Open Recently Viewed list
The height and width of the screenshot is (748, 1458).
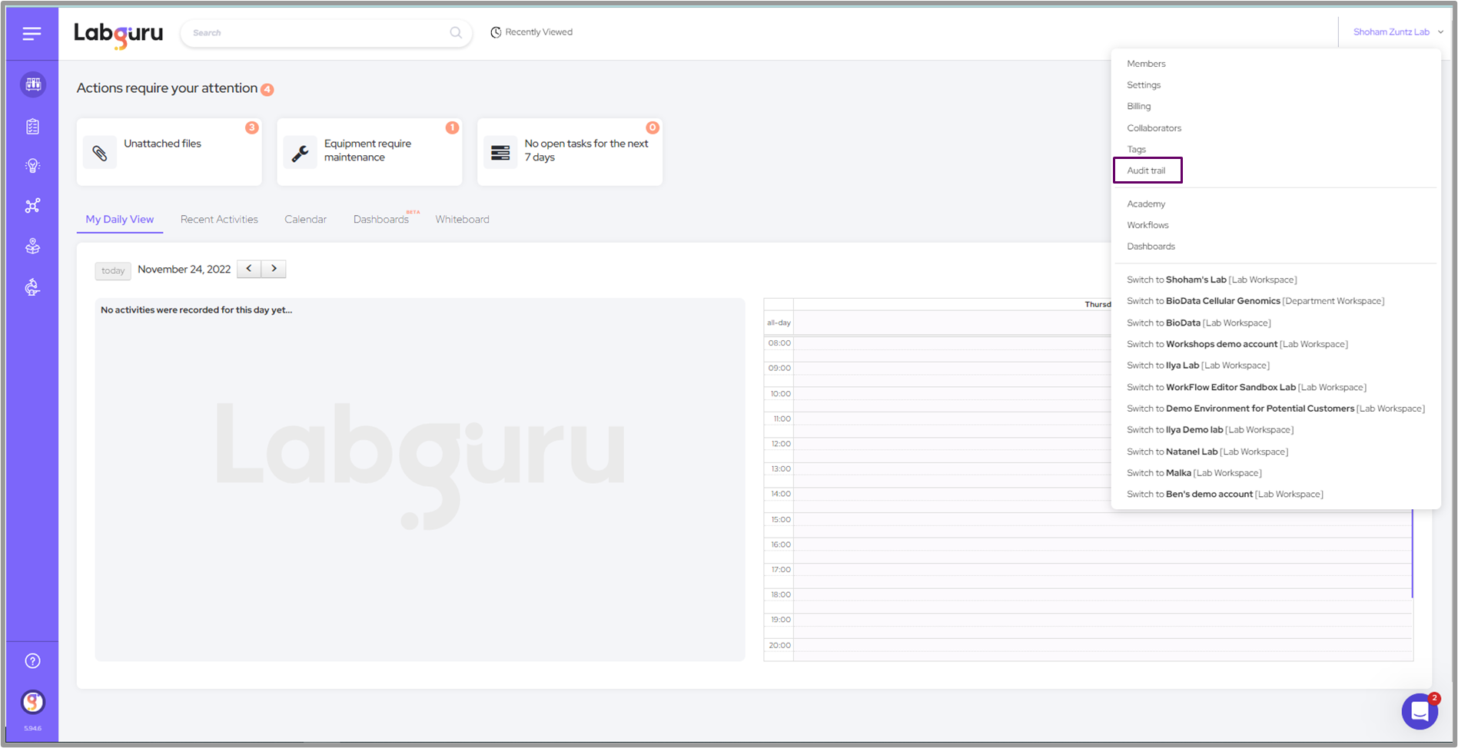pos(532,32)
